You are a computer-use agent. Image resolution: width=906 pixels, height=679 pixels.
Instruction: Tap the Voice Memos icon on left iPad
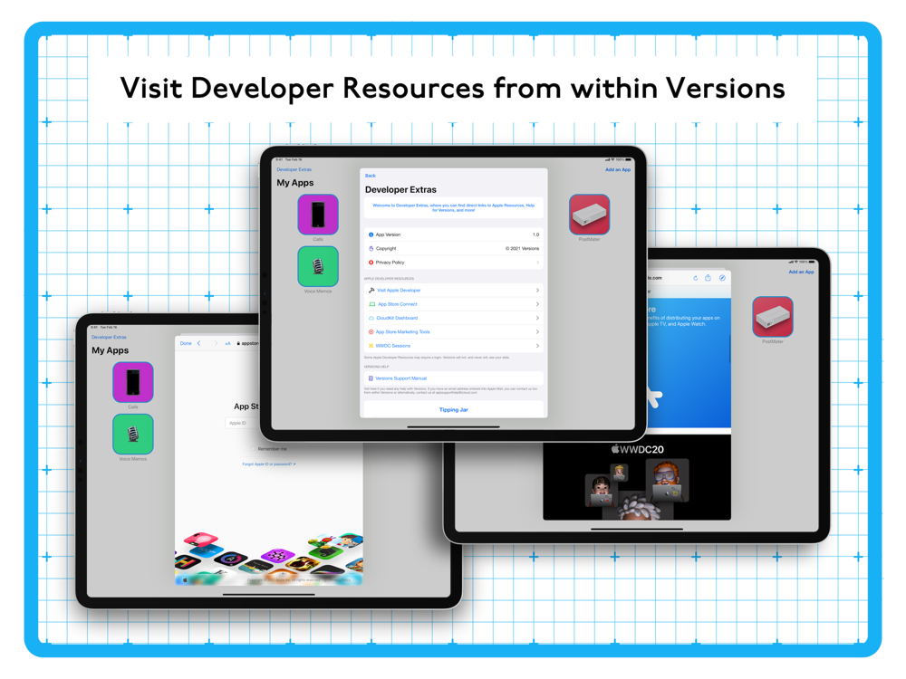(x=133, y=435)
